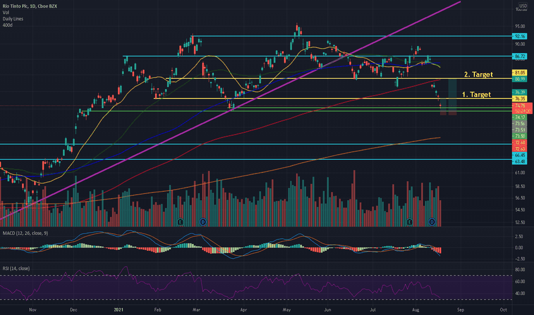
Task: Click the '1. Target' text label
Action: point(477,94)
